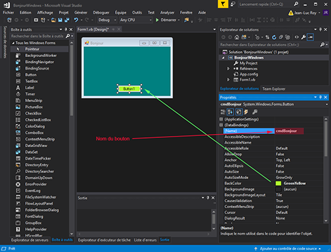Image resolution: width=331 pixels, height=252 pixels.
Task: Click the Solution Explorer search field
Action: 269,45
